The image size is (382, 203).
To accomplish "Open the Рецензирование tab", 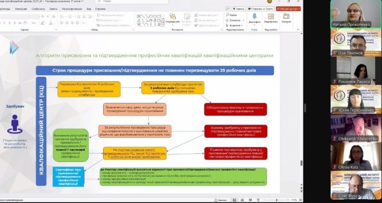I will [72, 9].
